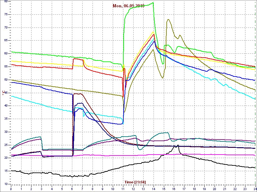Select hour 0 at the x-axis start

11,189
